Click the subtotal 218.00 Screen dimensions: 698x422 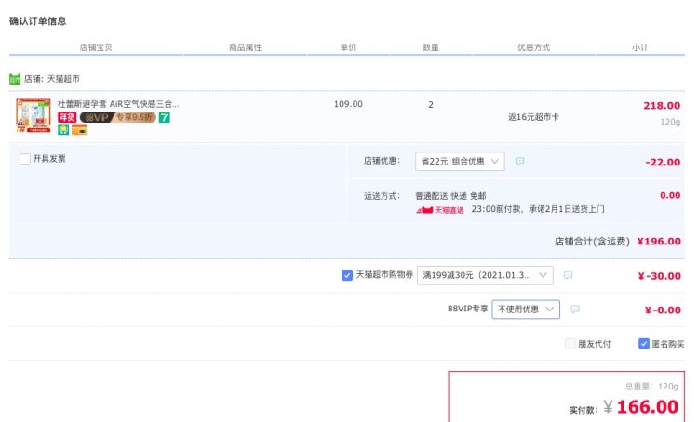point(662,106)
